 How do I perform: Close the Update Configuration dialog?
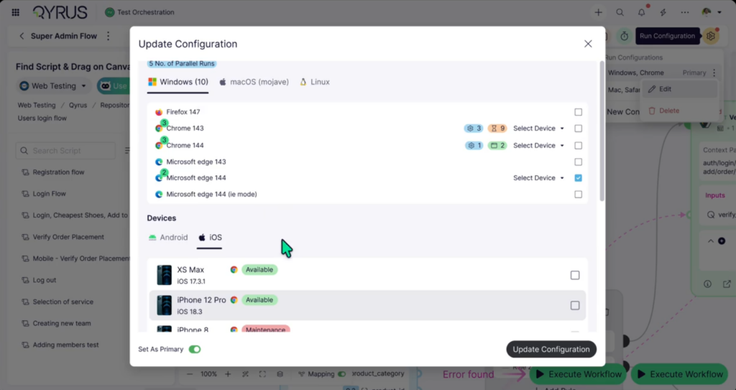point(588,44)
